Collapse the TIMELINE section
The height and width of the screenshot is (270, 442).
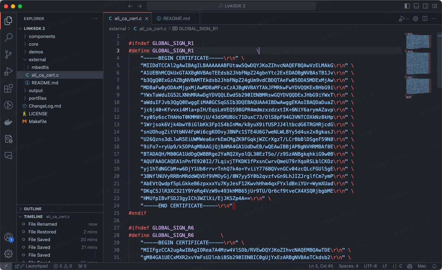coord(60,217)
